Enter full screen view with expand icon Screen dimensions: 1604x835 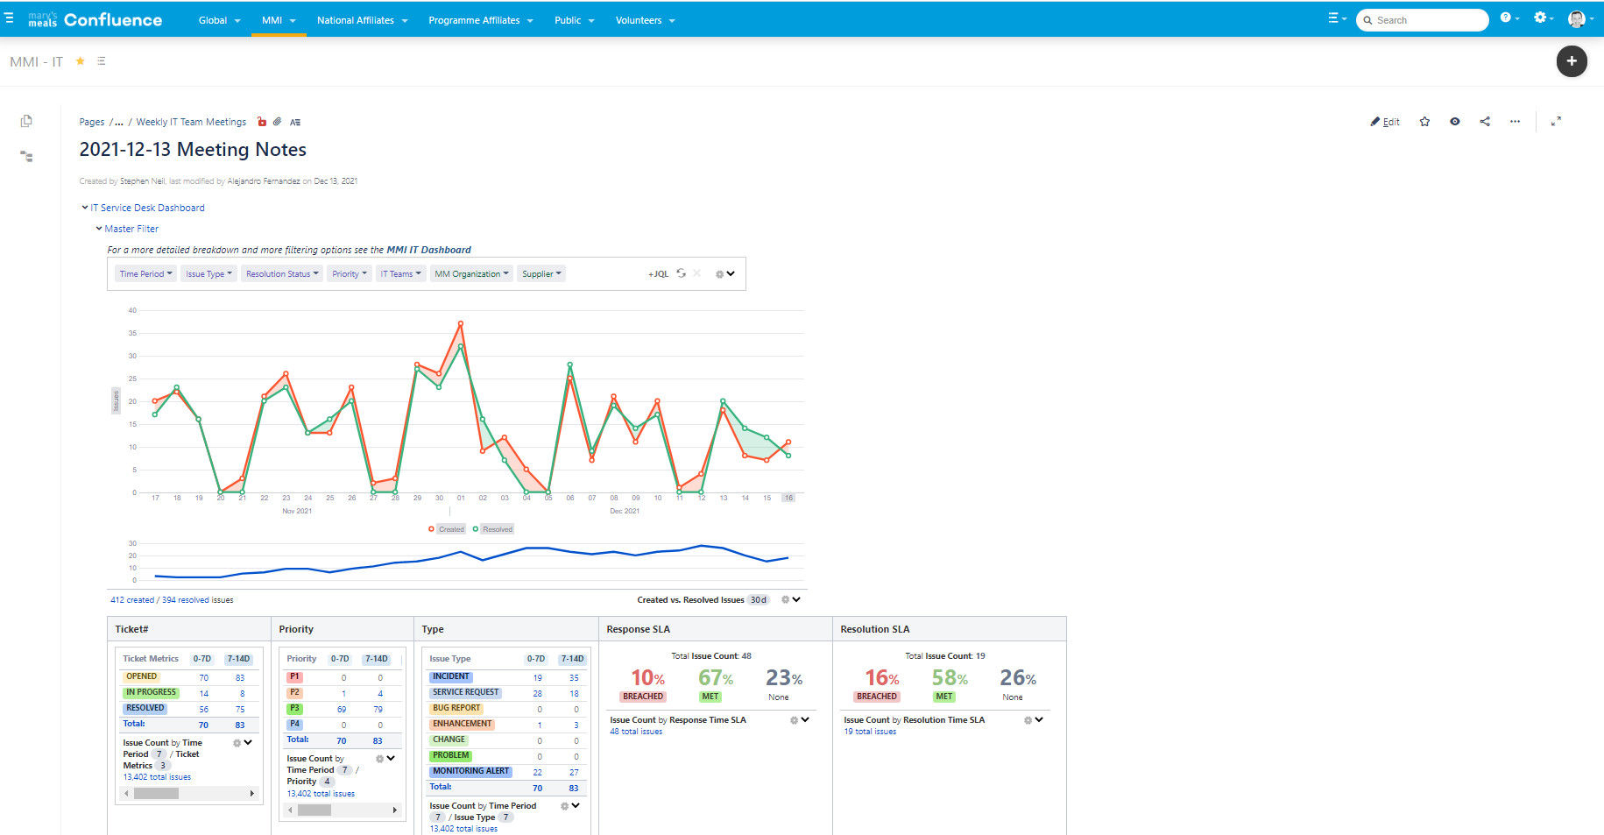(1556, 122)
